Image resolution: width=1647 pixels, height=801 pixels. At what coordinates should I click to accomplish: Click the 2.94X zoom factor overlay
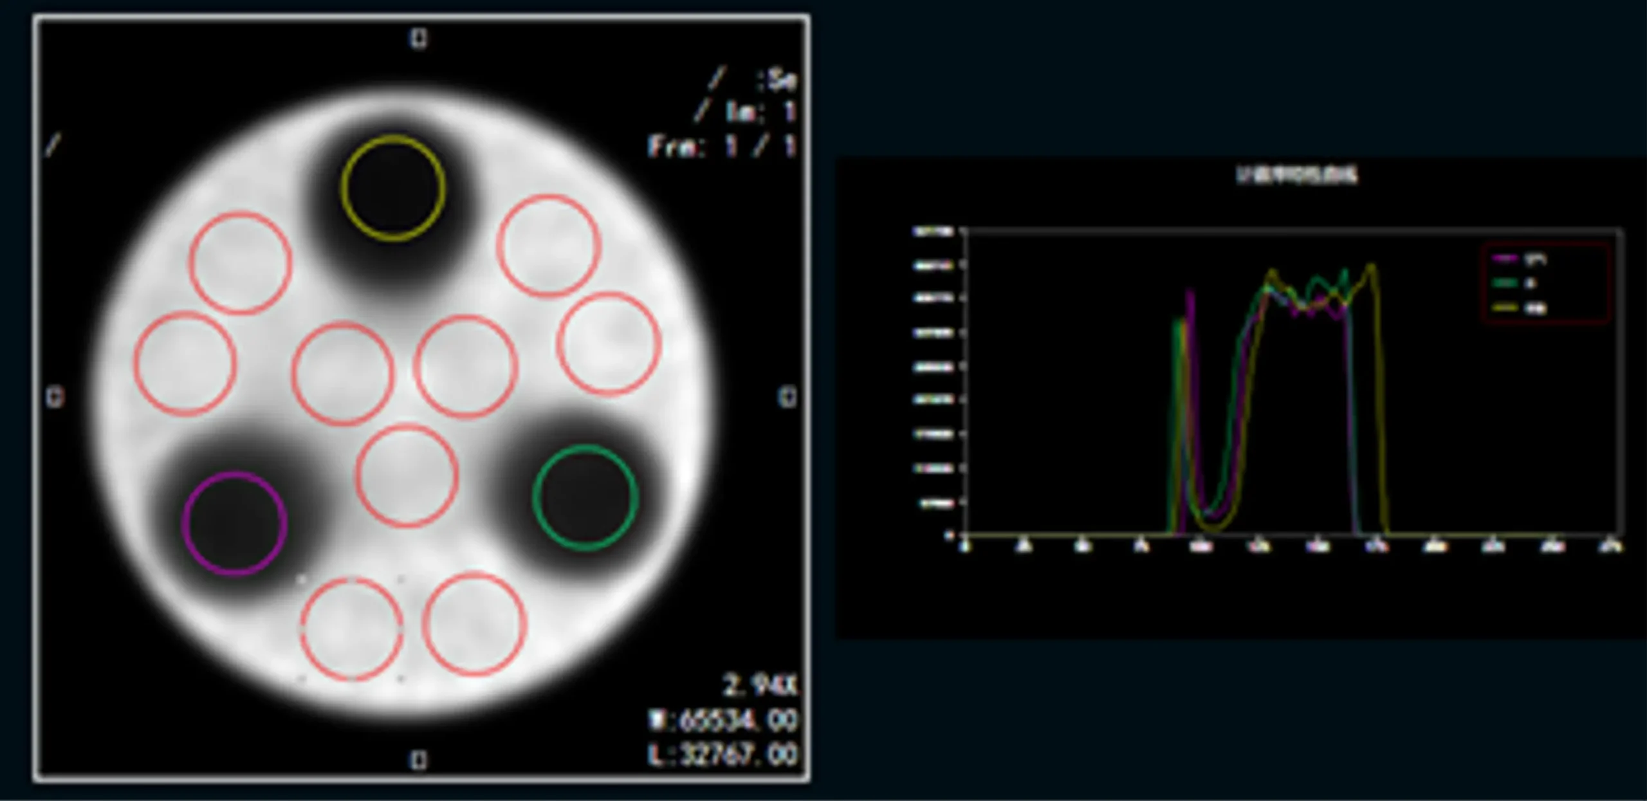pos(760,685)
